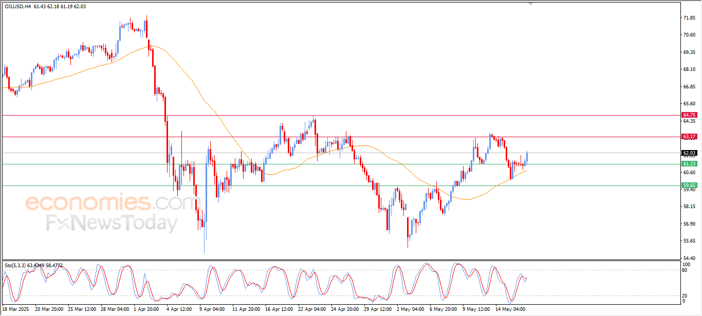Click the 65.60 price axis label
The image size is (702, 316).
coord(690,103)
